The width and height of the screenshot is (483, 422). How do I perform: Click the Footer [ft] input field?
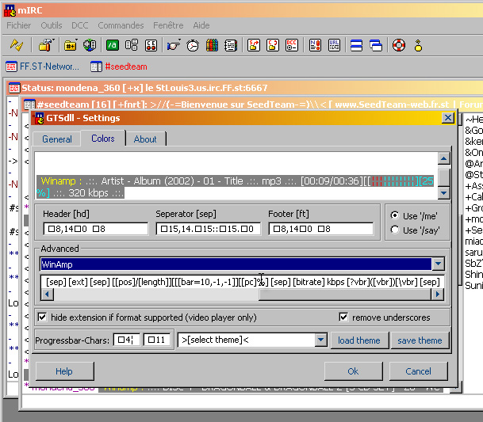click(321, 229)
